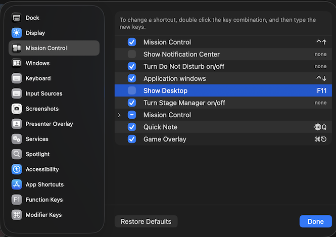Enable the Show Notification Center checkbox
336x237 pixels.
tap(132, 54)
